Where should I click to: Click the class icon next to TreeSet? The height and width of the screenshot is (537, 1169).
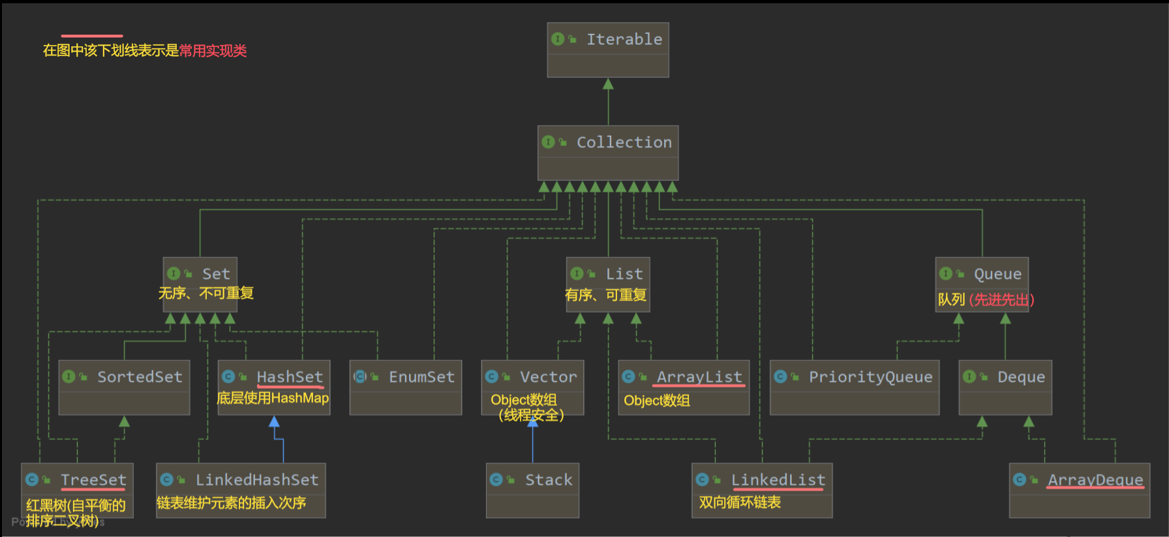tap(31, 480)
